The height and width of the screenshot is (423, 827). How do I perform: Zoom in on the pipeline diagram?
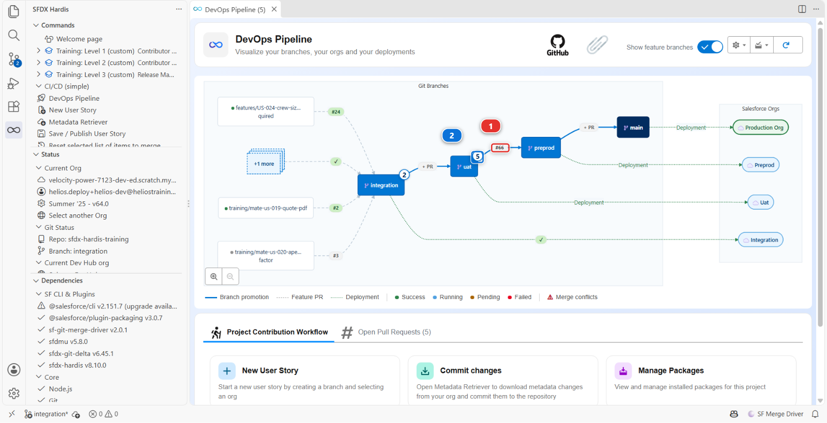[213, 277]
